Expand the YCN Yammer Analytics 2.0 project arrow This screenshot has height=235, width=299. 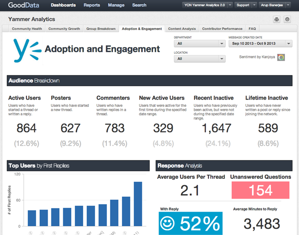[x=230, y=5]
